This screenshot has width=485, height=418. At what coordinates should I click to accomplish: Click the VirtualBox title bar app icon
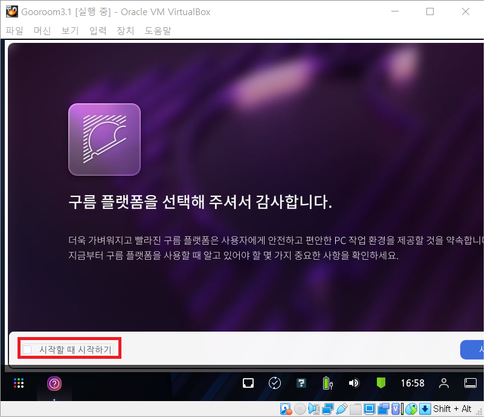coord(11,11)
